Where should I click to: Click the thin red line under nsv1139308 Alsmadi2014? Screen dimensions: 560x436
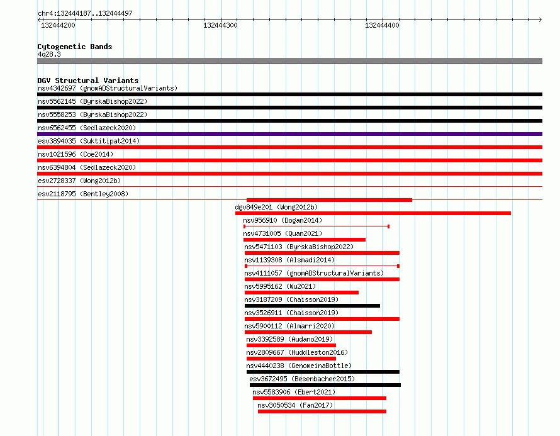tap(322, 266)
